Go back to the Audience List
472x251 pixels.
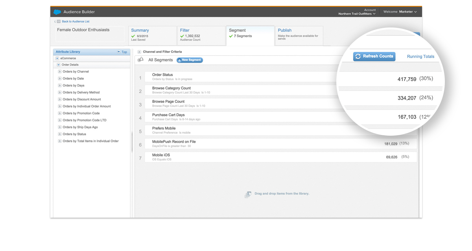76,22
